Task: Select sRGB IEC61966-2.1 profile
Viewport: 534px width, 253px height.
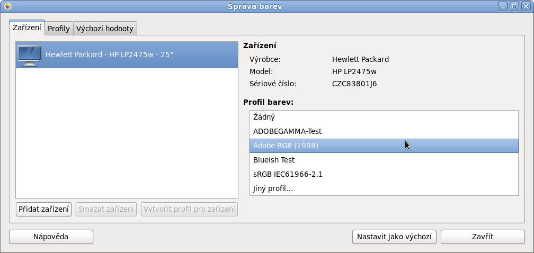Action: coord(384,174)
